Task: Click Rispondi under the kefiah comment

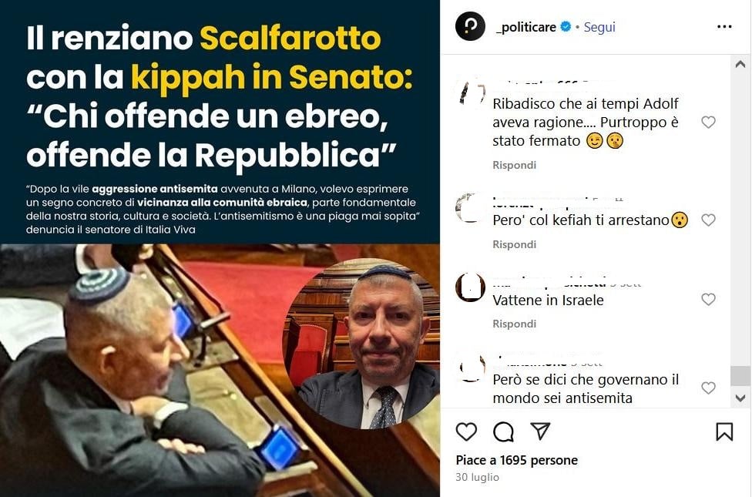Action: [514, 244]
